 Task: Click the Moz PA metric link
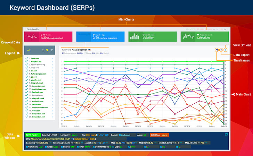[x=123, y=143]
